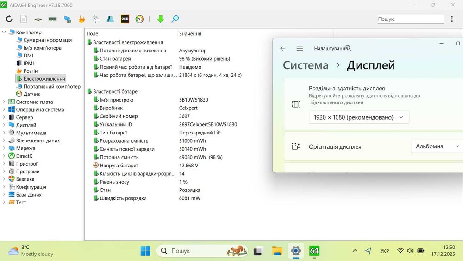Click the green download arrow icon
463x261 pixels.
click(160, 19)
